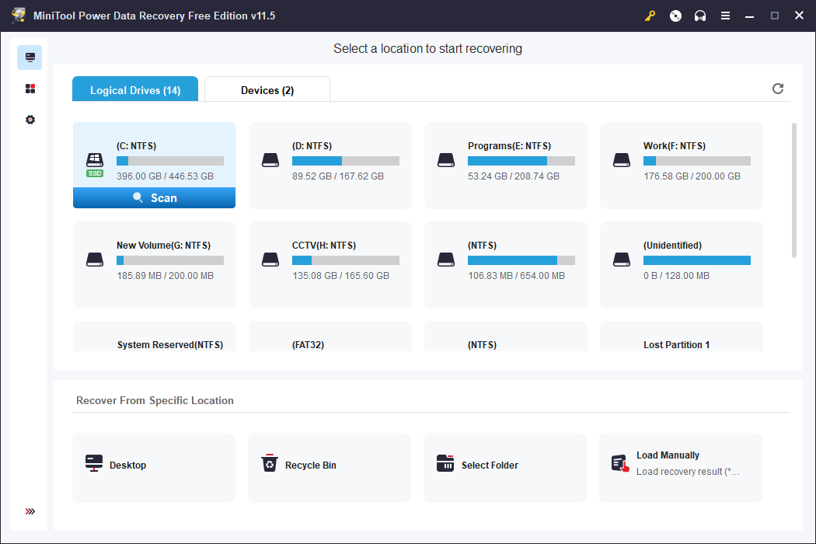
Task: Click the Select Folder icon
Action: click(x=445, y=463)
